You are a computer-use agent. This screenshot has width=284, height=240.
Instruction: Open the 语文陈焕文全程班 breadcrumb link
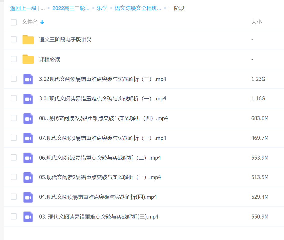click(x=138, y=8)
